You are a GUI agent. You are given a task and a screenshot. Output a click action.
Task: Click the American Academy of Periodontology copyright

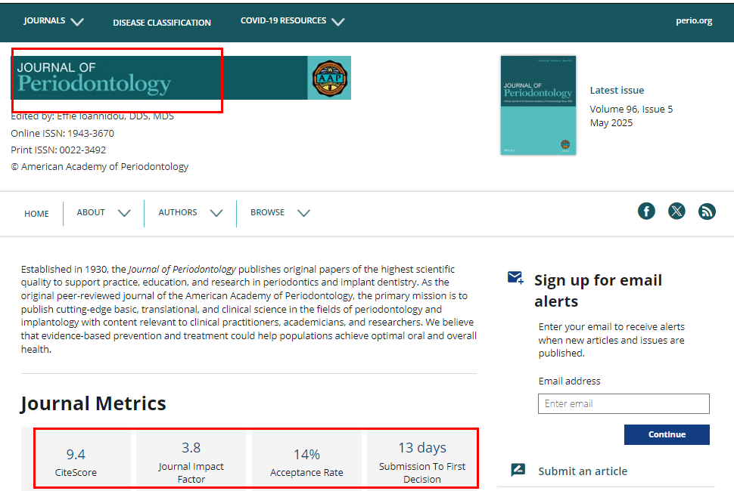pyautogui.click(x=100, y=167)
